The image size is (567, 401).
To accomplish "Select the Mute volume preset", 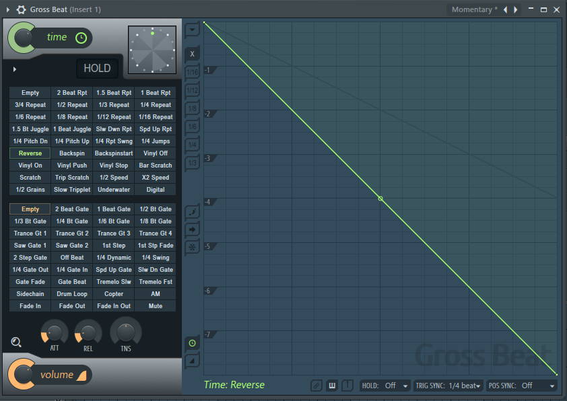I will tap(156, 306).
